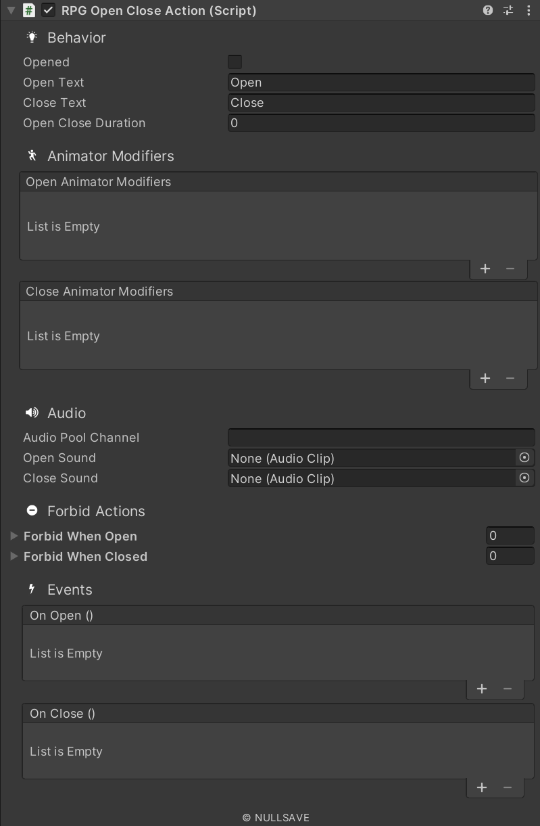The height and width of the screenshot is (826, 540).
Task: Add entry to Open Animator Modifiers list
Action: [x=485, y=269]
